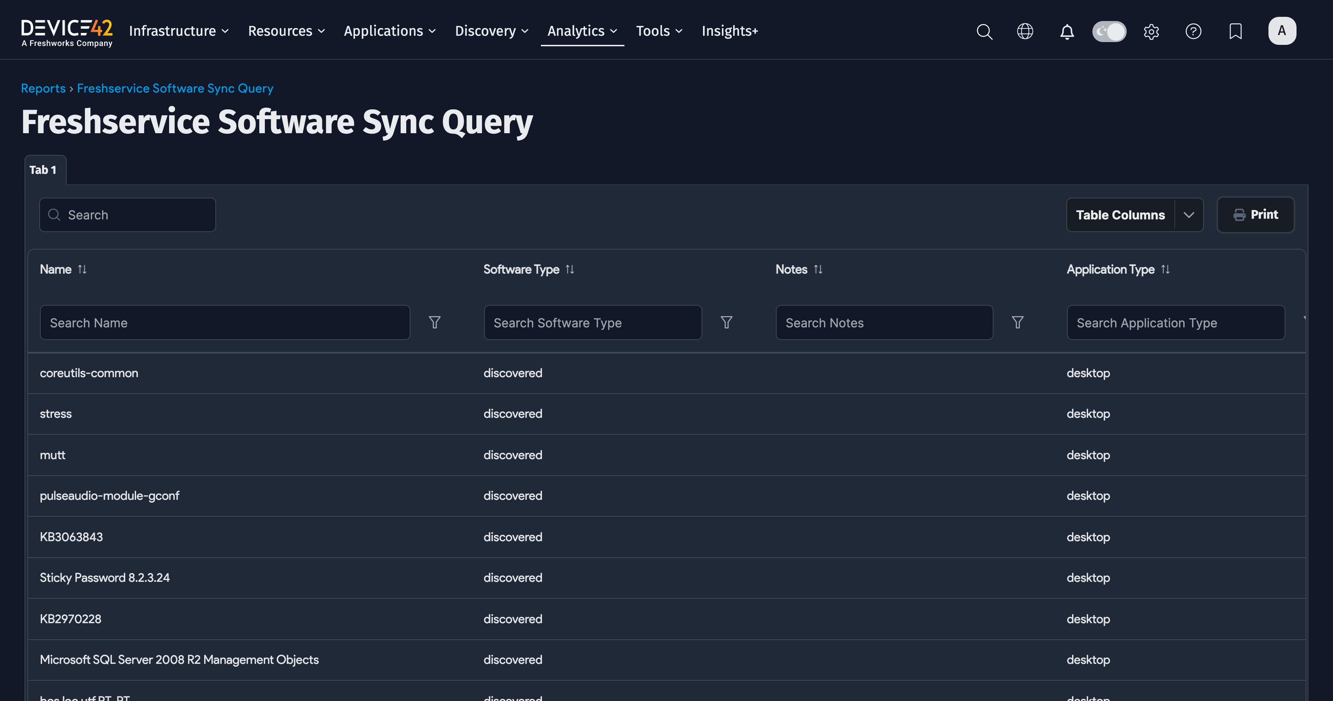Expand the Resources menu
This screenshot has height=701, width=1333.
coord(287,31)
